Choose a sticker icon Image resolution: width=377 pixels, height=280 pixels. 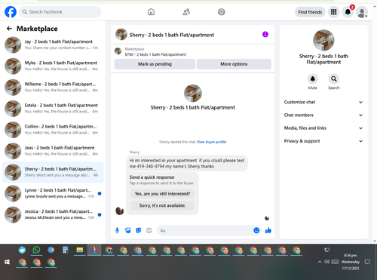tap(139, 230)
